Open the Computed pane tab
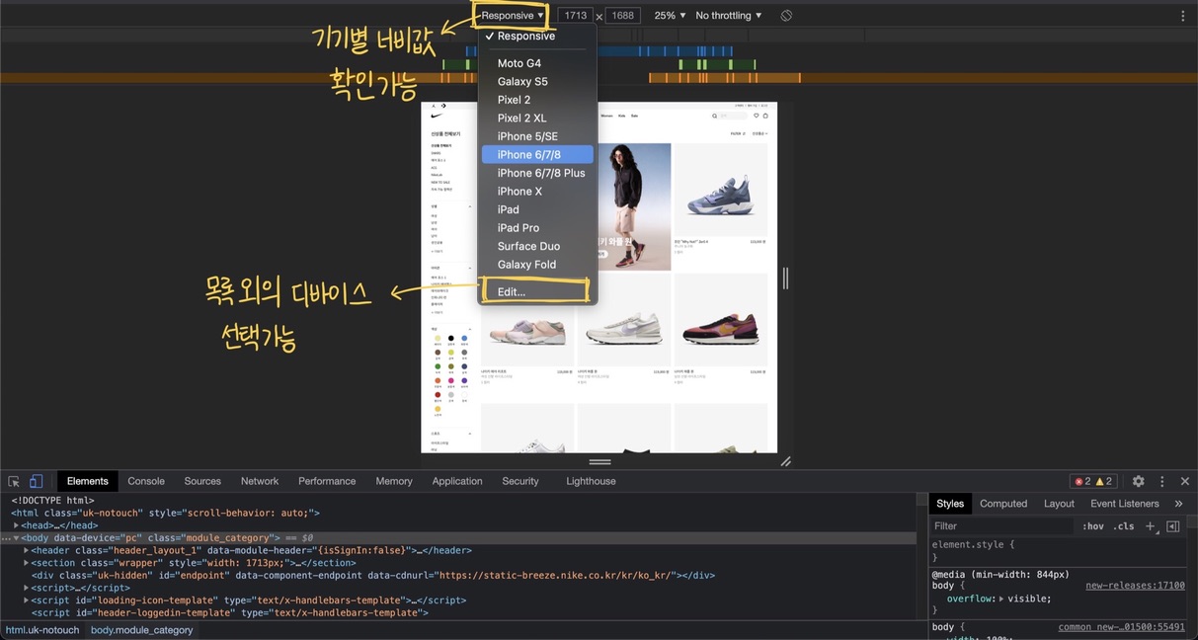Viewport: 1198px width, 640px height. [x=1003, y=504]
